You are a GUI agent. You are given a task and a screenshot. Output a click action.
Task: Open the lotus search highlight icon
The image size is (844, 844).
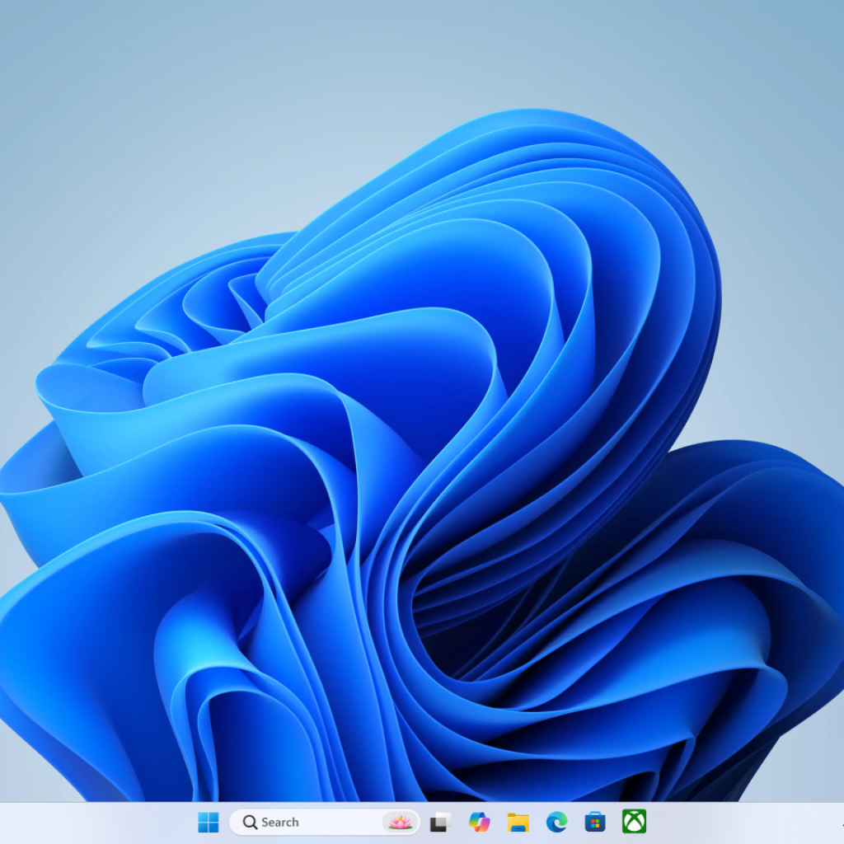[x=400, y=822]
